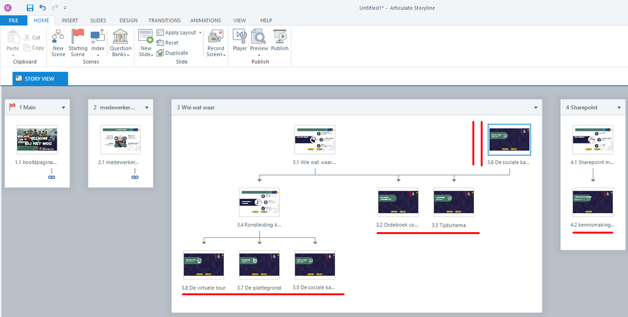Select slide 3.6 De sociale ka thumbnail
Image resolution: width=628 pixels, height=317 pixels.
[509, 140]
